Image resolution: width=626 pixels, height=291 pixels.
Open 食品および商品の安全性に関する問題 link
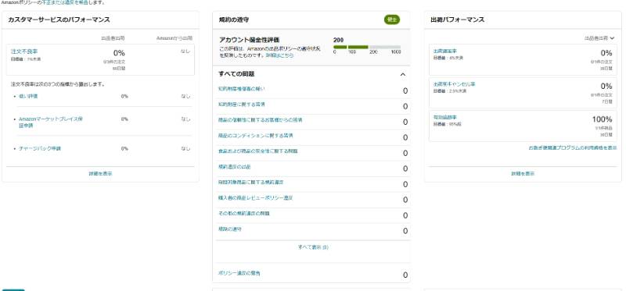pos(258,151)
